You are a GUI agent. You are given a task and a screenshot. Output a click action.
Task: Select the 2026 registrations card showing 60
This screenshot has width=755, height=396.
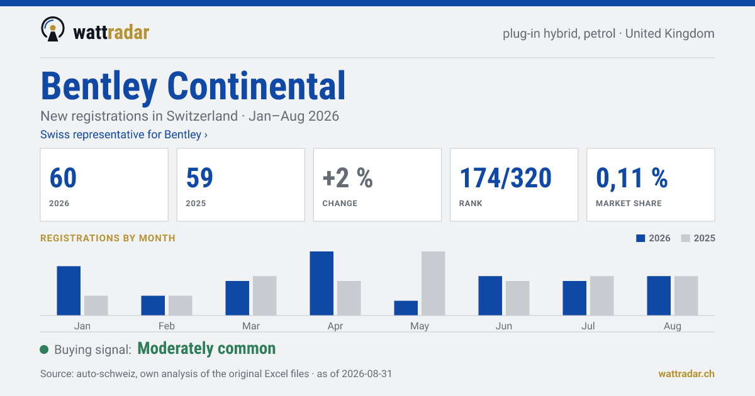[104, 185]
